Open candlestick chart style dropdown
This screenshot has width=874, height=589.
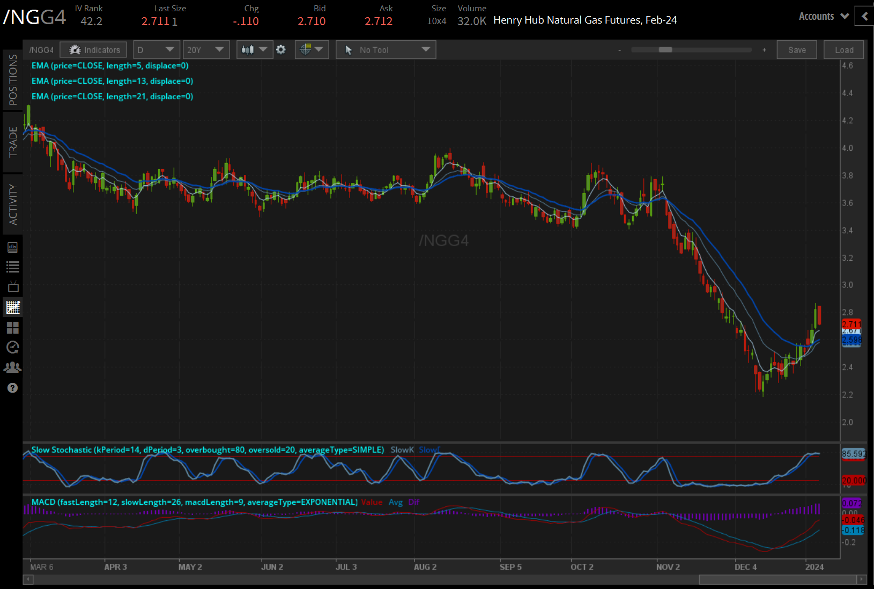point(254,50)
